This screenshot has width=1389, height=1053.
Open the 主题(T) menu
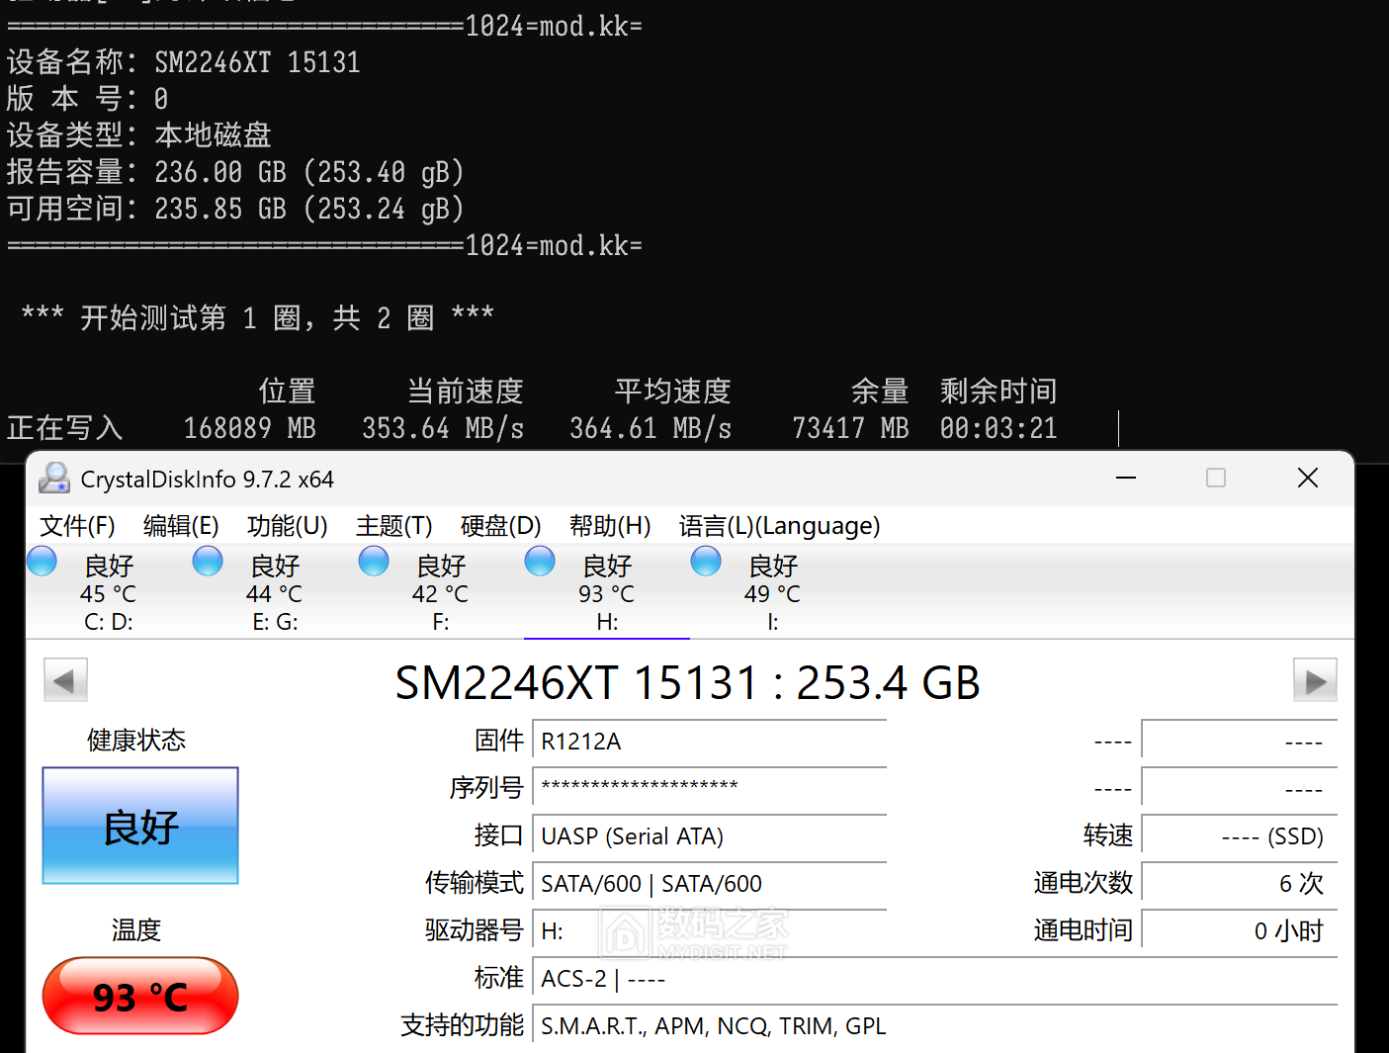(394, 526)
